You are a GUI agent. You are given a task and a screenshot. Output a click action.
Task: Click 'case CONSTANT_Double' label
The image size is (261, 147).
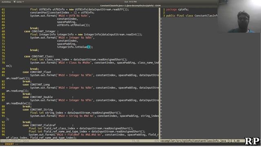coord(38,97)
